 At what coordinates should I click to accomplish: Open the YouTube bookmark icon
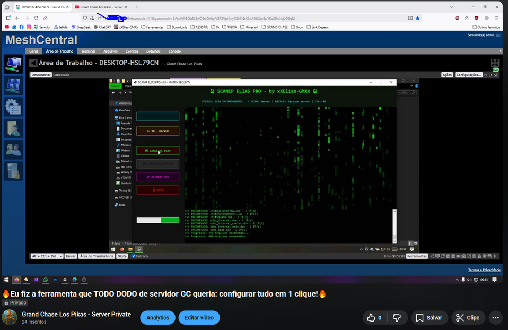pyautogui.click(x=7, y=27)
